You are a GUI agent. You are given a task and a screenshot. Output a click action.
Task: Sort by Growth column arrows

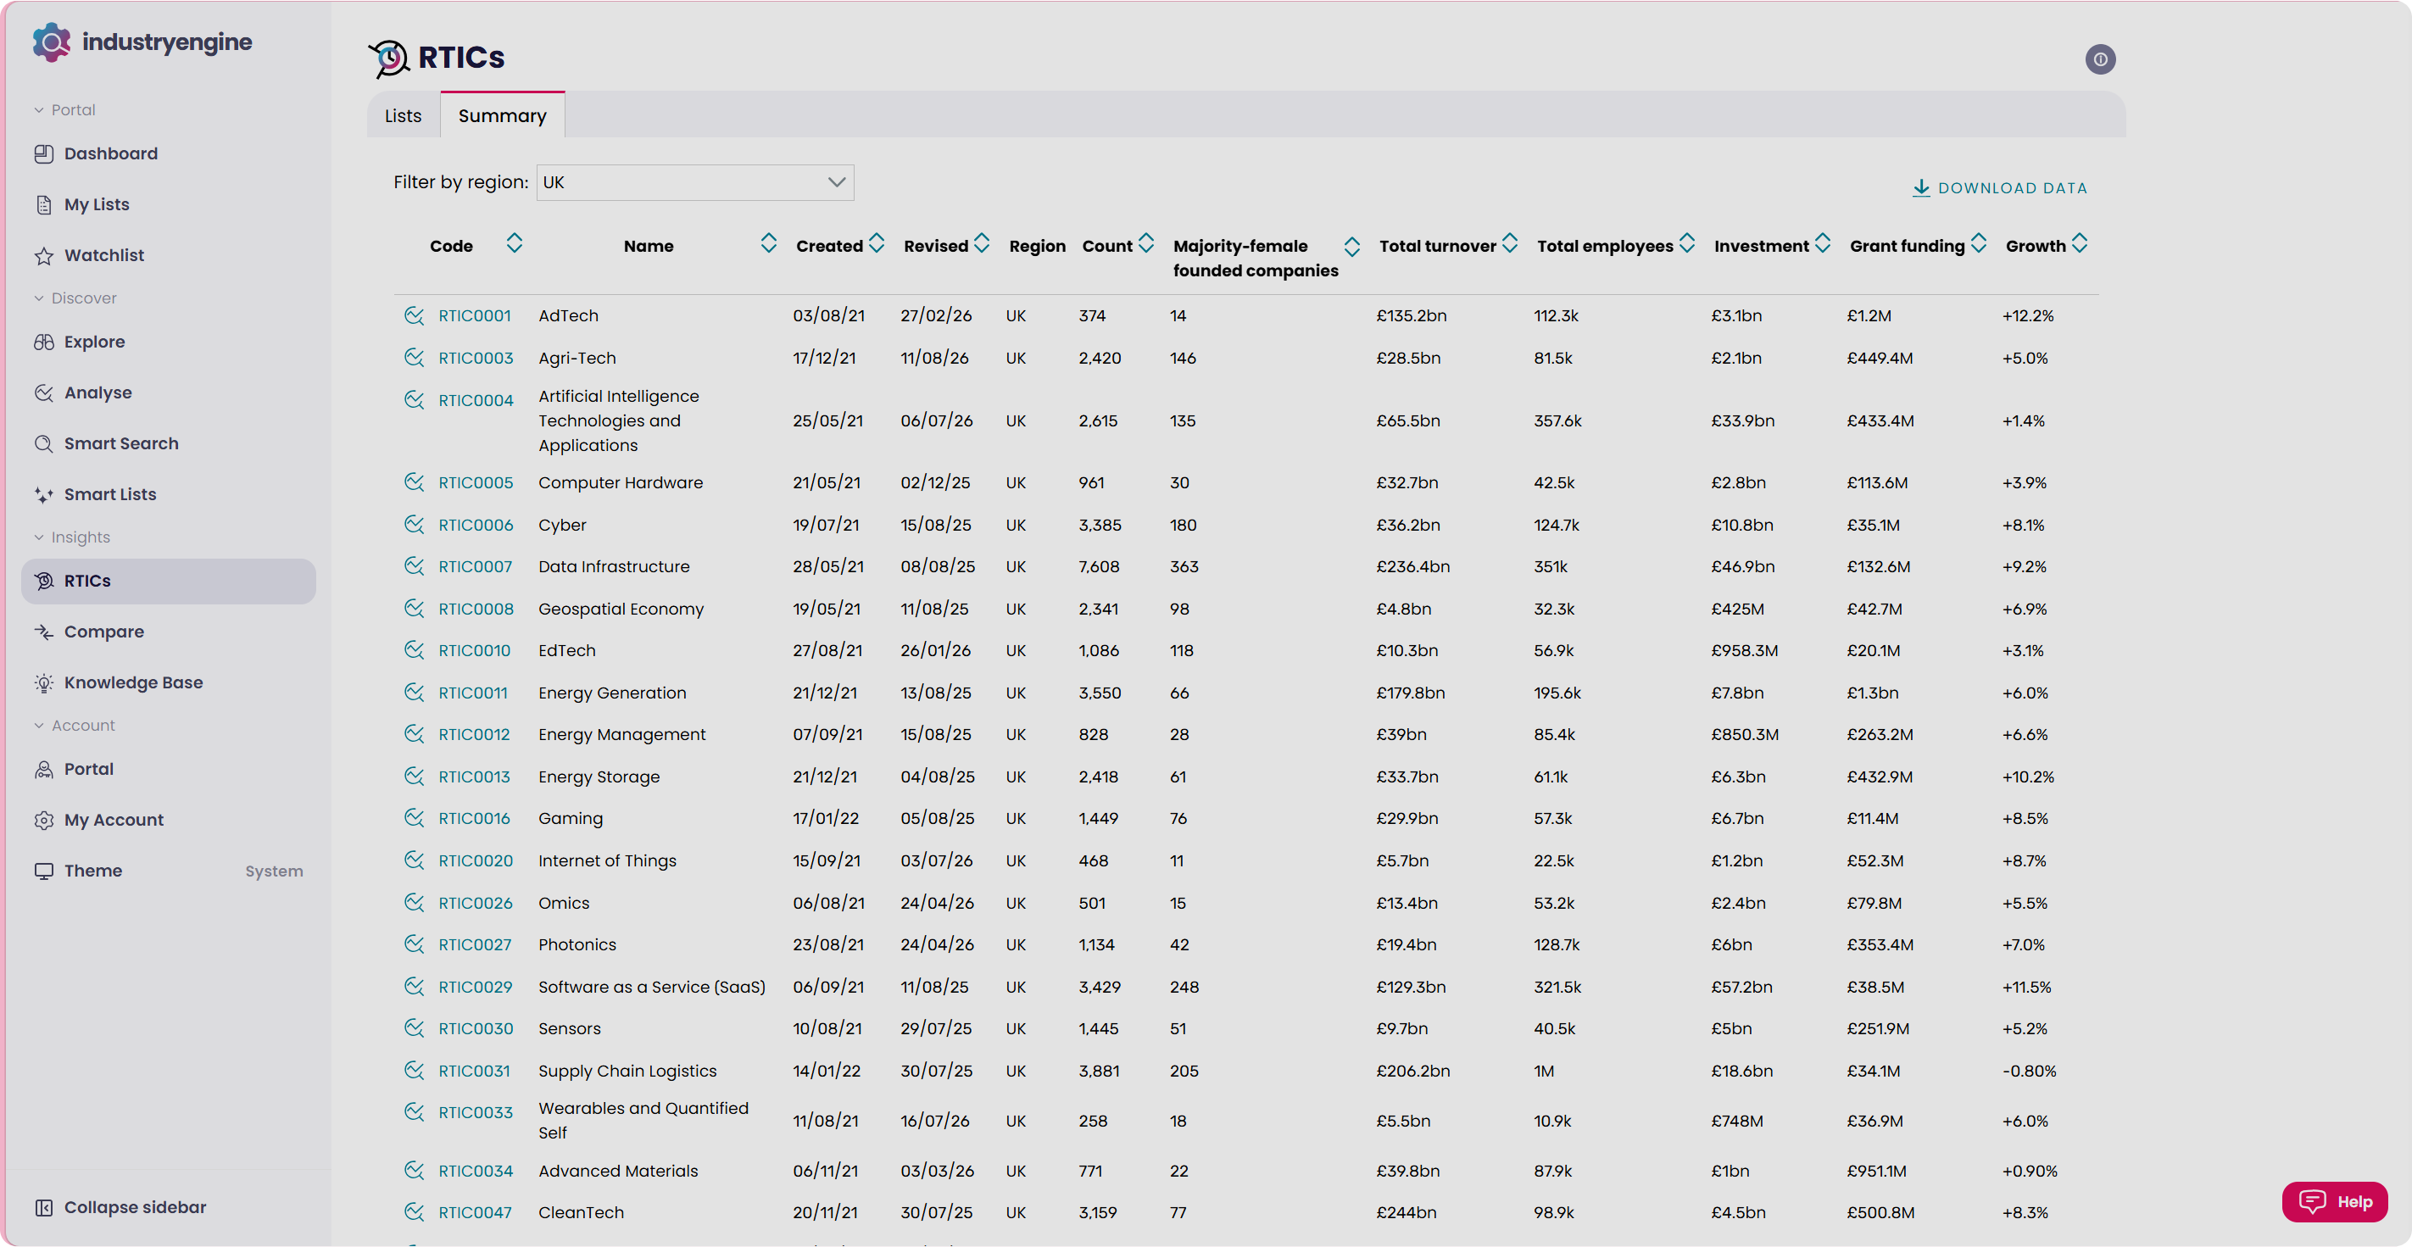[2080, 243]
